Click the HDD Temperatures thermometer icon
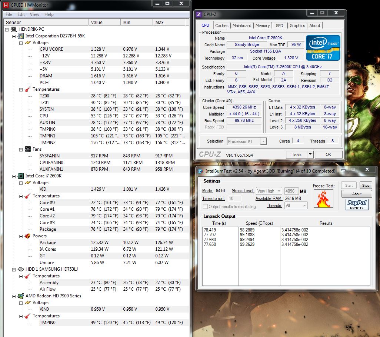Viewport: 380px width, 337px height. coord(28,276)
